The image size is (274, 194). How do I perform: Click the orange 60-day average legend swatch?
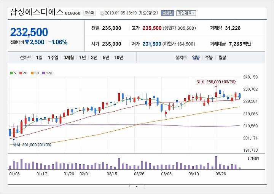pyautogui.click(x=32, y=73)
